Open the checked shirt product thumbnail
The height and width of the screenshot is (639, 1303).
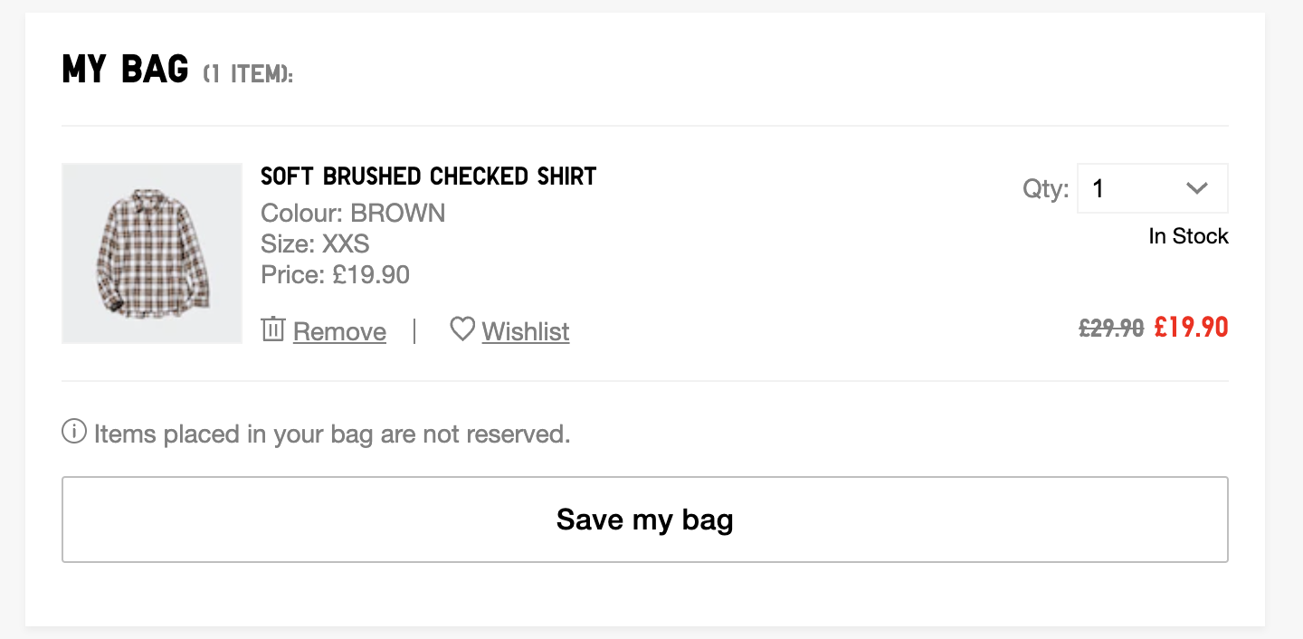152,253
